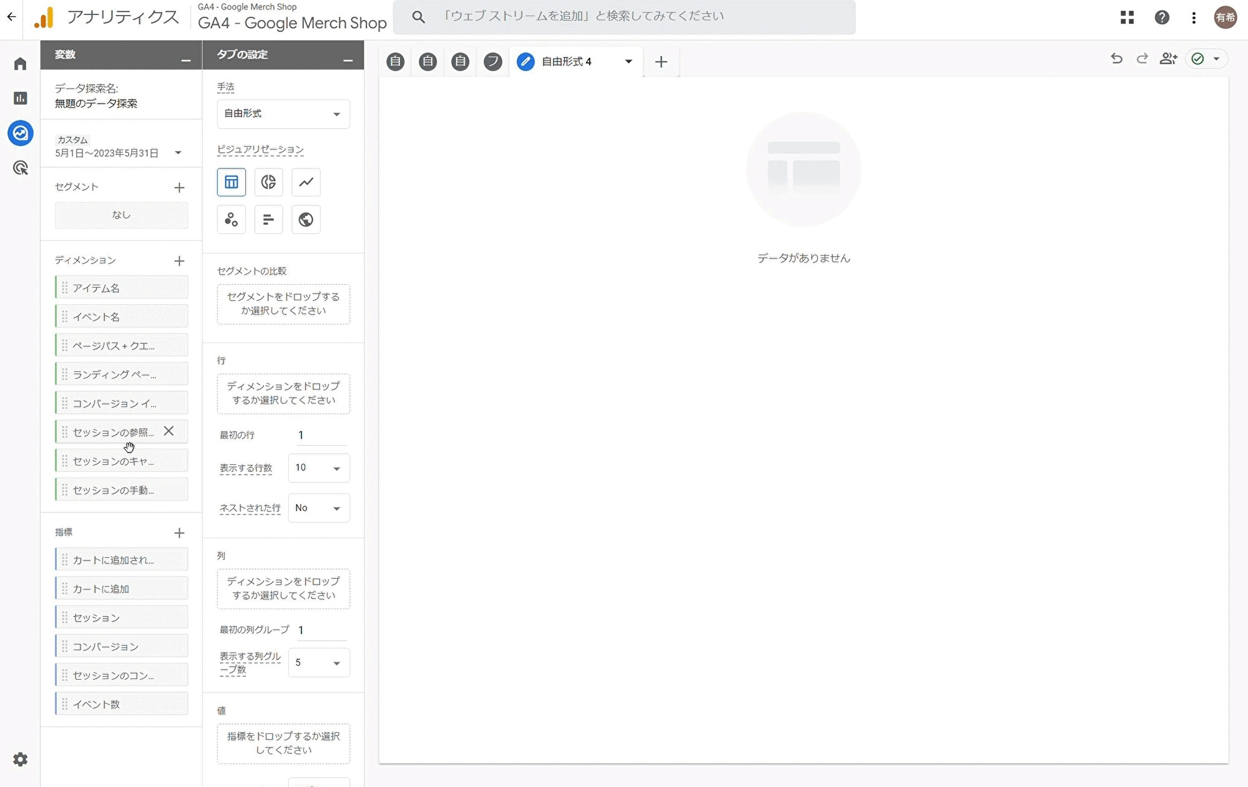
Task: Select the line chart visualization icon
Action: tap(306, 182)
